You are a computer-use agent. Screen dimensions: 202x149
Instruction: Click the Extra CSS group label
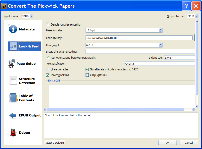tap(54, 80)
